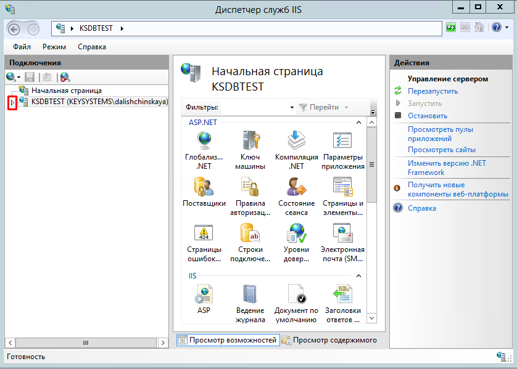Click the feature list scroll-down arrow
Image resolution: width=517 pixels, height=369 pixels.
[371, 318]
